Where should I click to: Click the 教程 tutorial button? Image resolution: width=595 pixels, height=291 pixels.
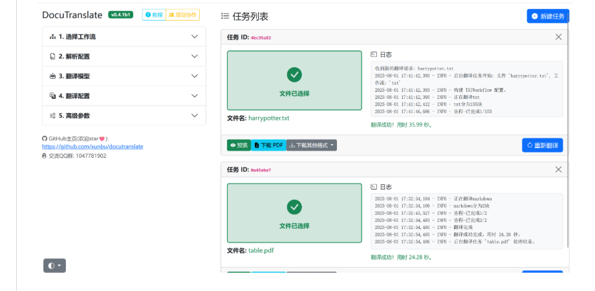click(154, 15)
